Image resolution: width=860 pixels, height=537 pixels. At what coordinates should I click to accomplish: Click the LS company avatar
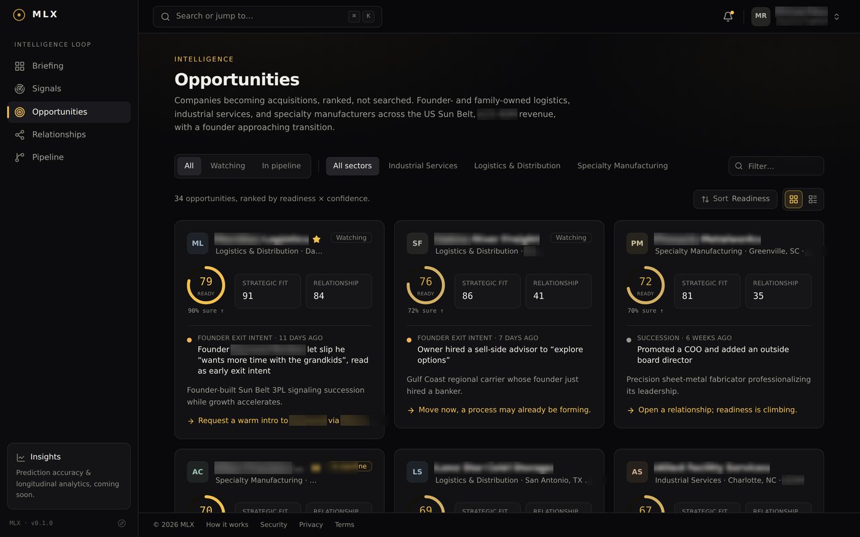[x=418, y=472]
